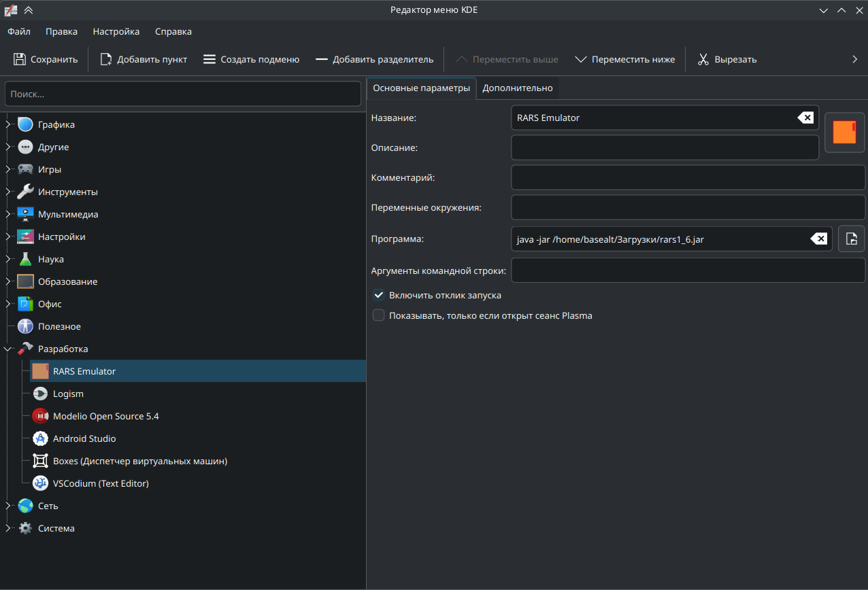Screen dimensions: 868x590
Task: Disable the Включить отклик запуска checkbox
Action: (379, 295)
